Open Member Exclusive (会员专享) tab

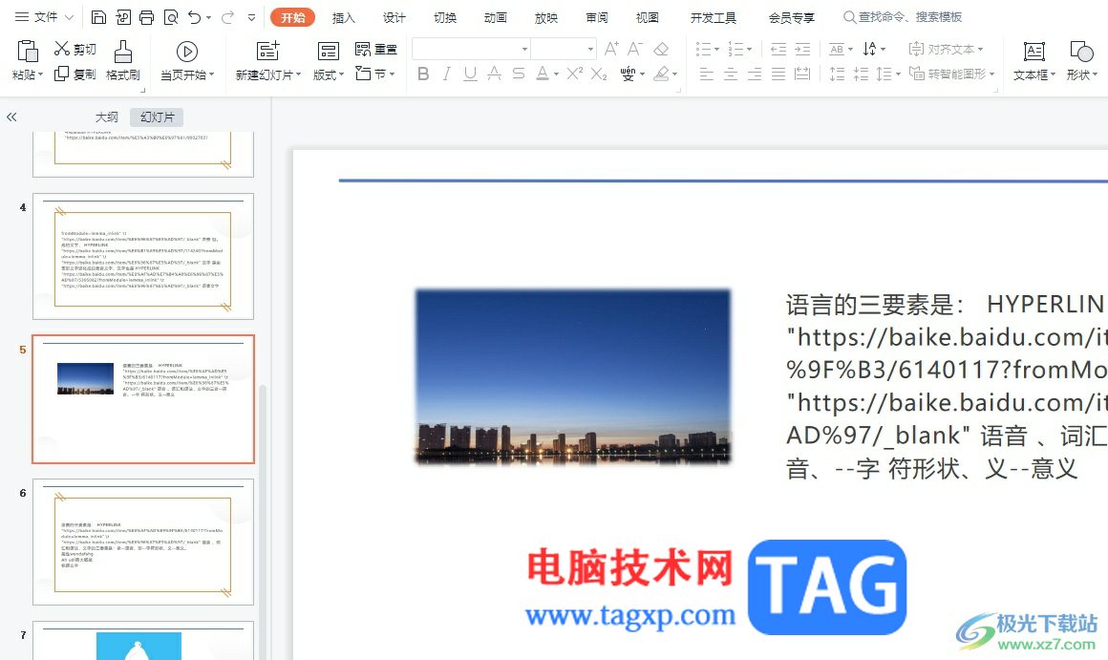coord(792,17)
